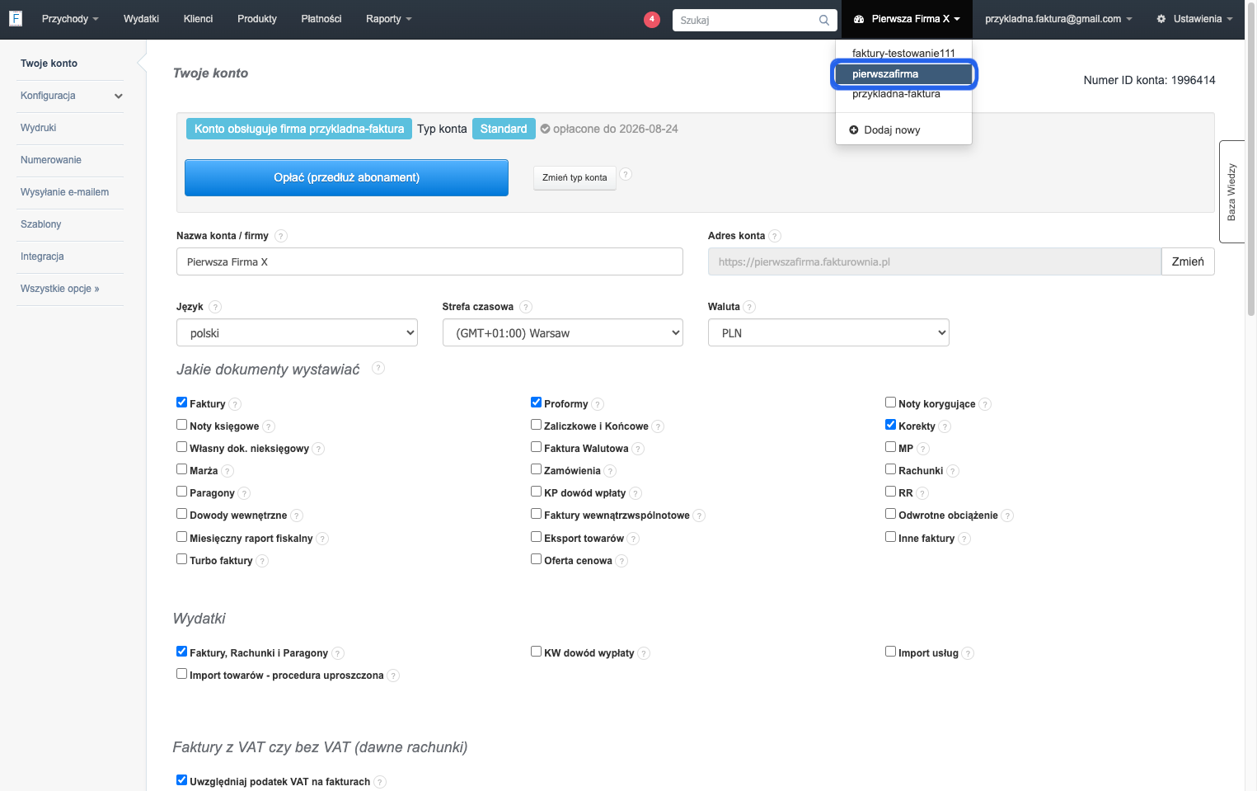Click the Zmień typ konta button

[575, 177]
